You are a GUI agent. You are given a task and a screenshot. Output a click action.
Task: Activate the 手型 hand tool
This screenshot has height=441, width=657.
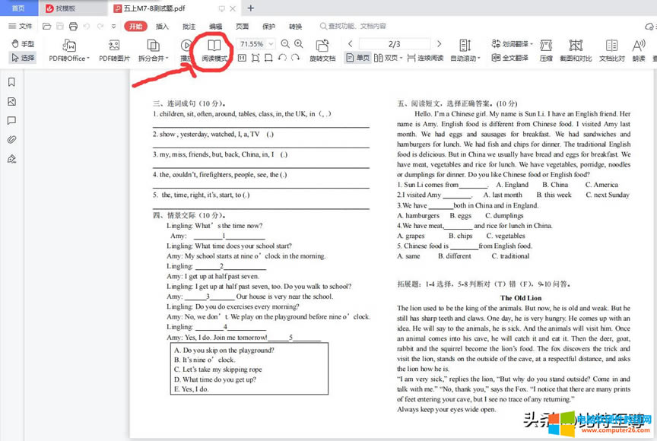point(23,44)
